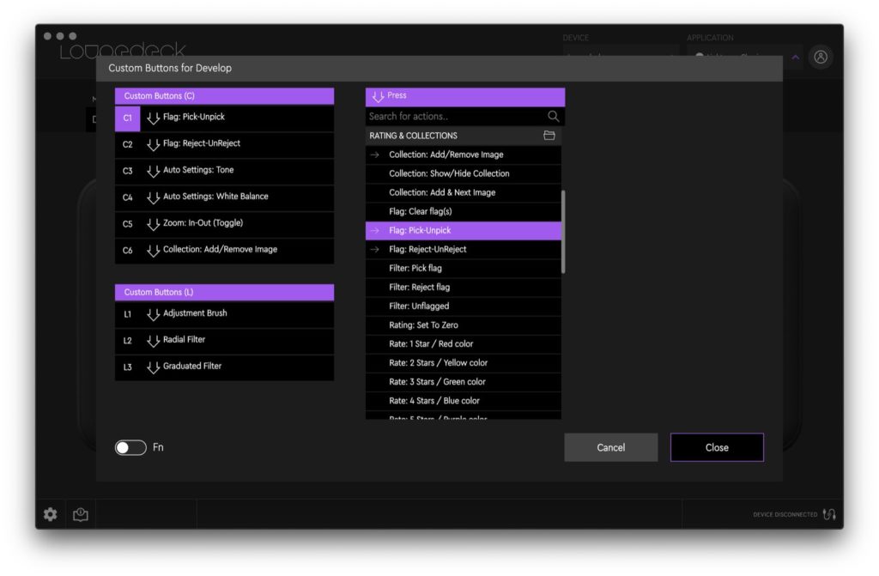Open settings gear in bottom bar
The height and width of the screenshot is (576, 879).
(51, 513)
